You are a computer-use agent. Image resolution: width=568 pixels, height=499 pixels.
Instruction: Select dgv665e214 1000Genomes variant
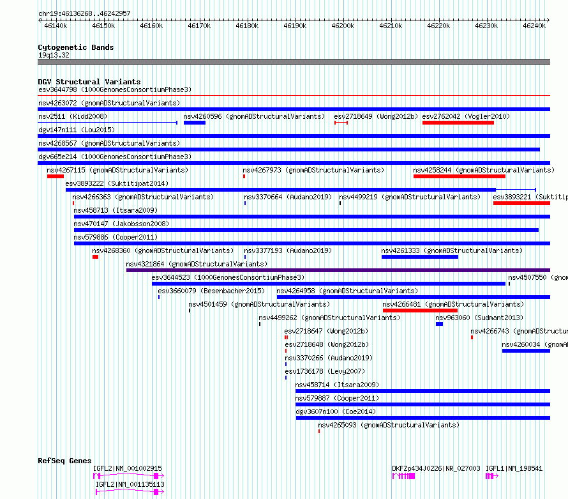pos(115,157)
